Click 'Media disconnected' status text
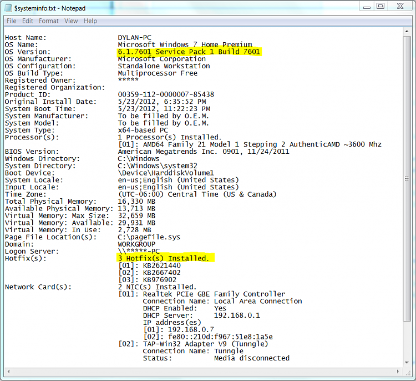Viewport: 416px width, 381px height. click(x=251, y=358)
